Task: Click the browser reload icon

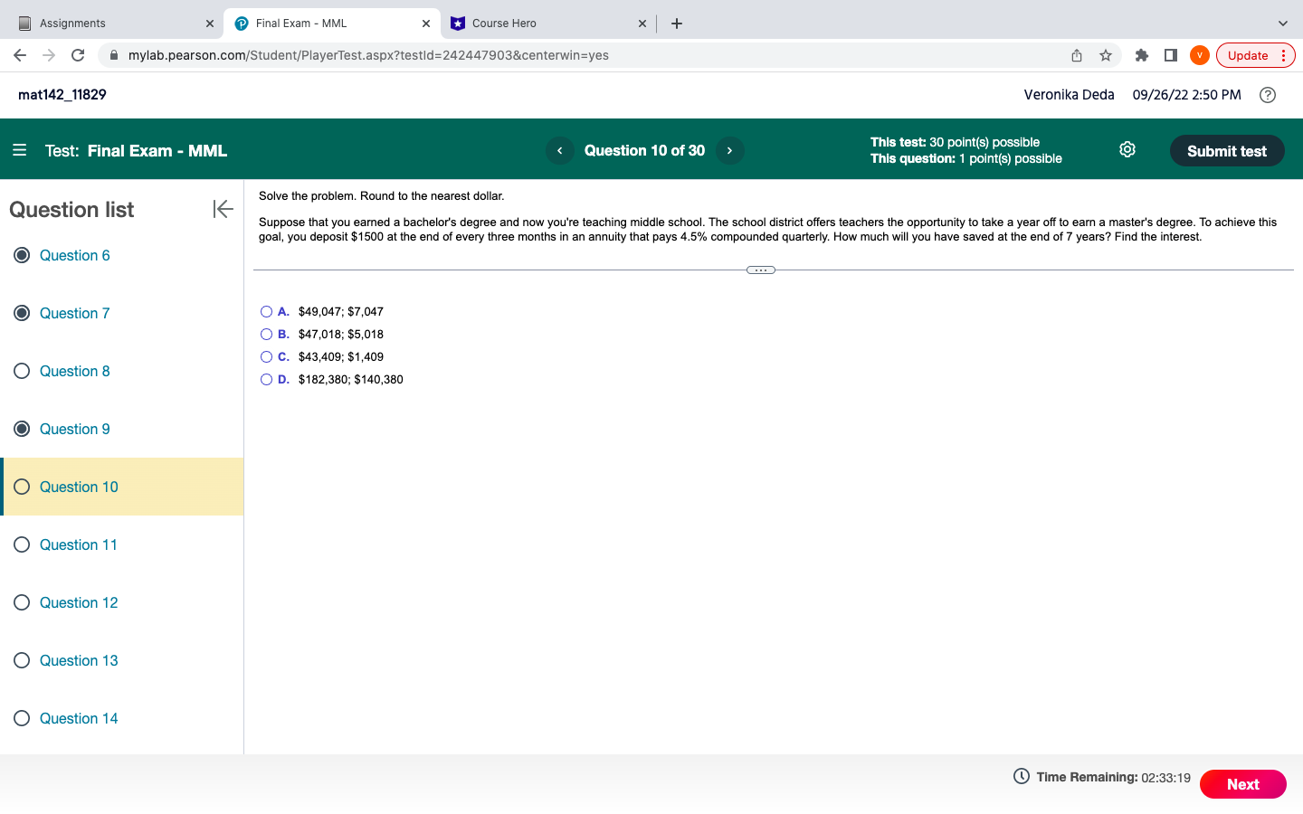Action: (78, 55)
